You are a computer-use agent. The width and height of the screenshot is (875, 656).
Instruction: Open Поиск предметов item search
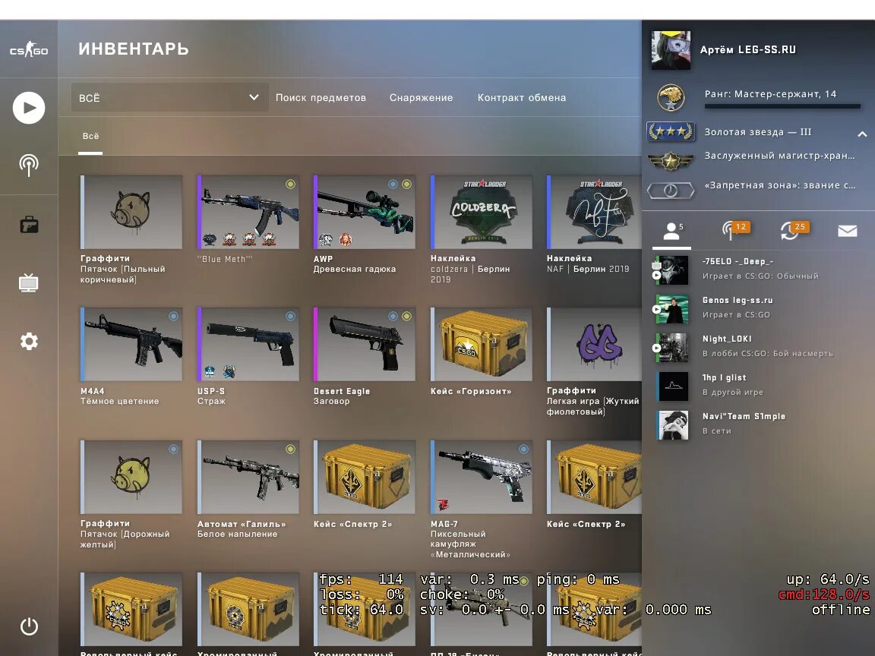coord(321,98)
